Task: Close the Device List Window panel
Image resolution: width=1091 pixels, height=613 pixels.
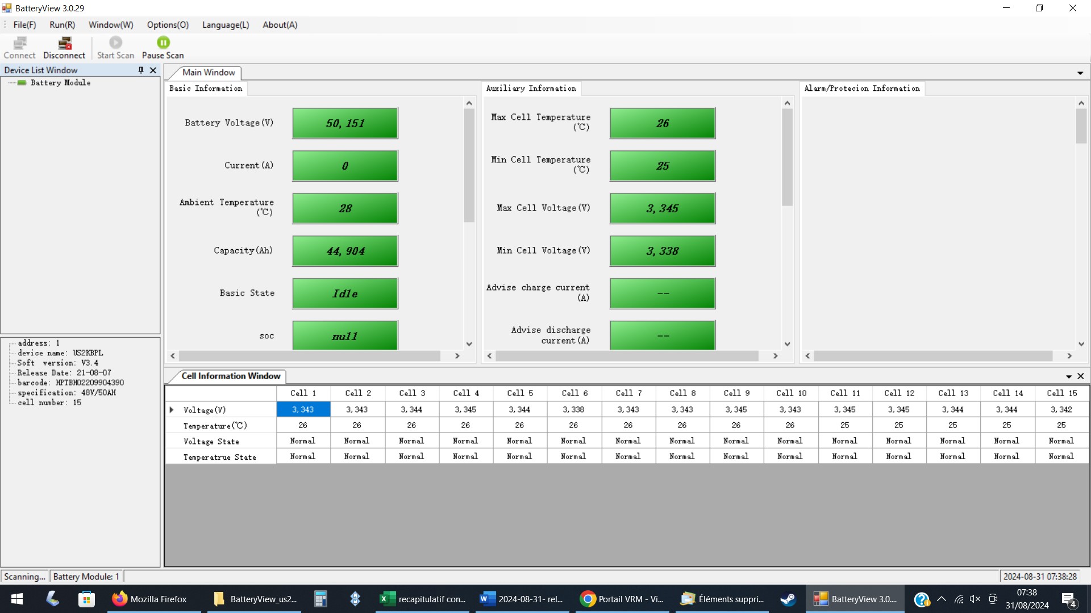Action: tap(153, 70)
